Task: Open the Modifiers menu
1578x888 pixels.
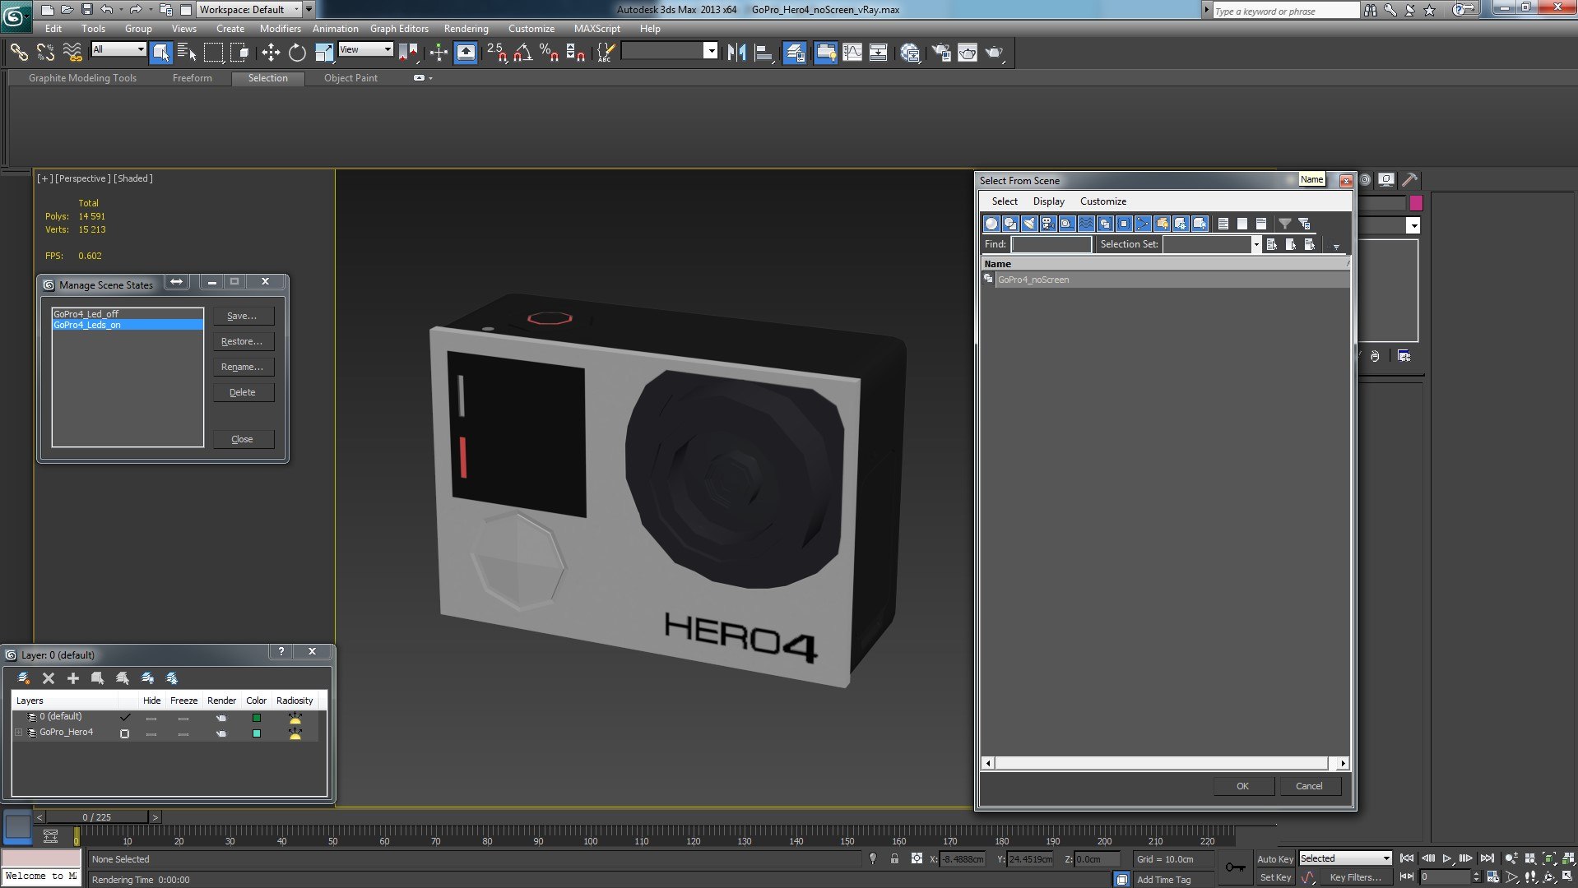Action: point(281,29)
